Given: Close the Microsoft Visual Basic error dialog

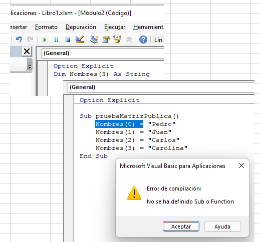Looking at the screenshot, I should pos(241,165).
